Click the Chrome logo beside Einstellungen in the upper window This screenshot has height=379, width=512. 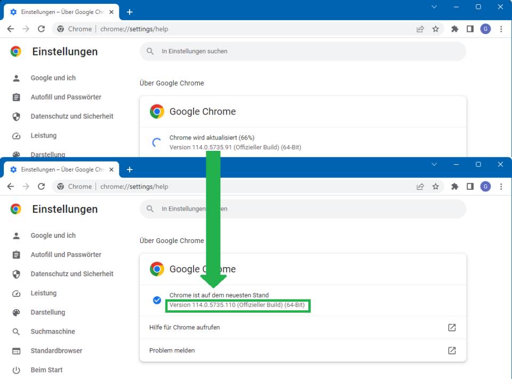point(15,52)
